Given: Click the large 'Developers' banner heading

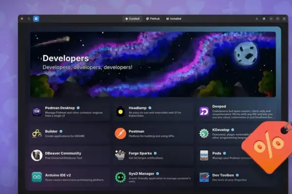Looking at the screenshot, I should [x=66, y=58].
